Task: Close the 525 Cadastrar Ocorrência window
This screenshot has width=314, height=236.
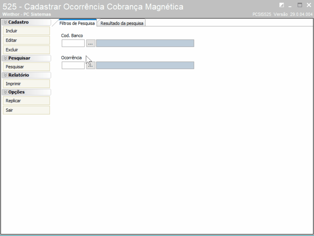Action: click(309, 5)
